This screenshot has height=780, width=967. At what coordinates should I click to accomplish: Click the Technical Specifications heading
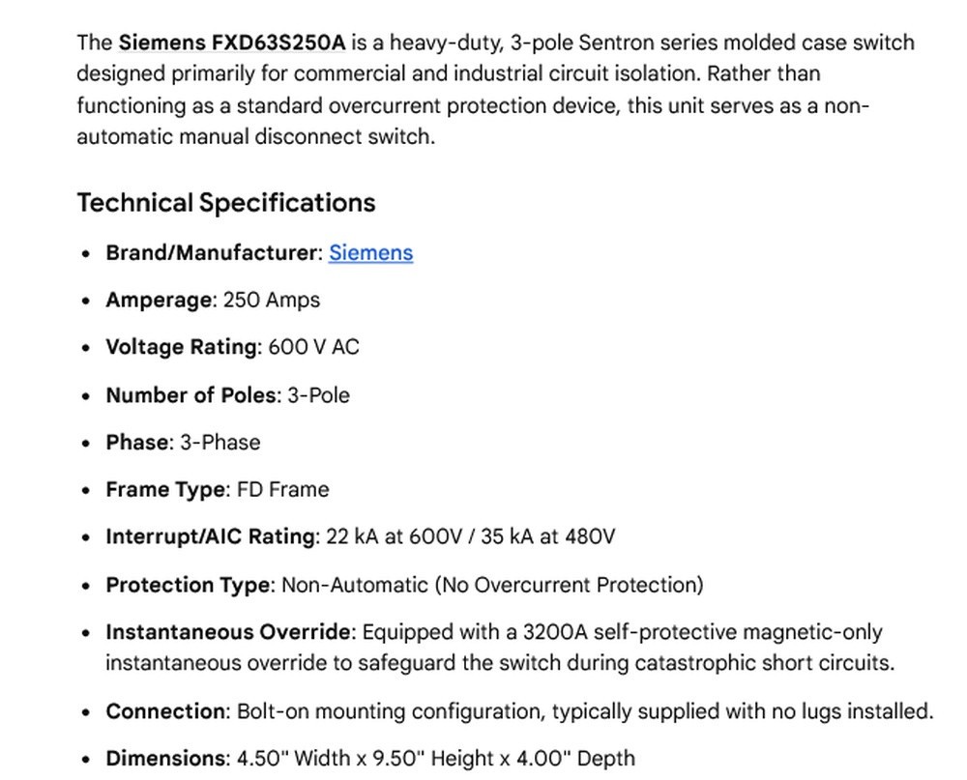[x=226, y=203]
